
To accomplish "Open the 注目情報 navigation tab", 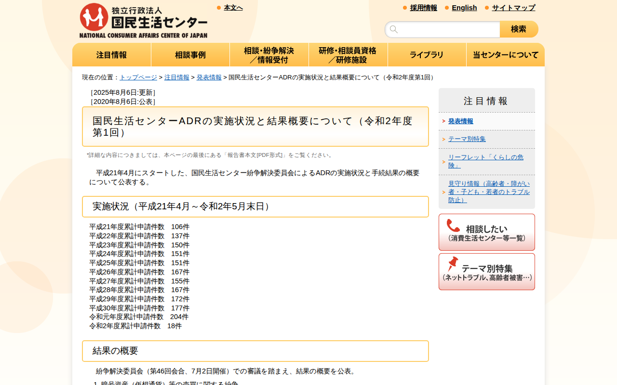I will coord(111,54).
